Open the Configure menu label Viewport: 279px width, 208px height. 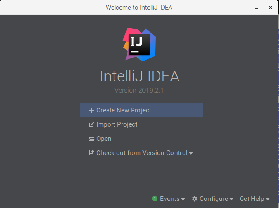click(x=214, y=199)
